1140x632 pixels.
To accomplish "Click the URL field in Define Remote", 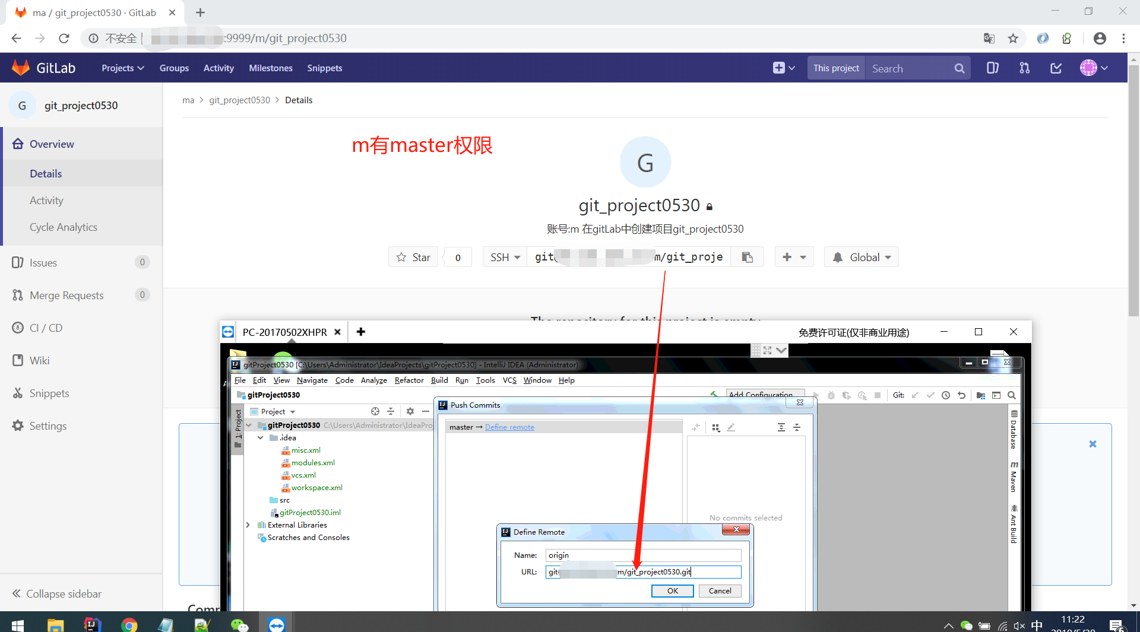I will (644, 572).
